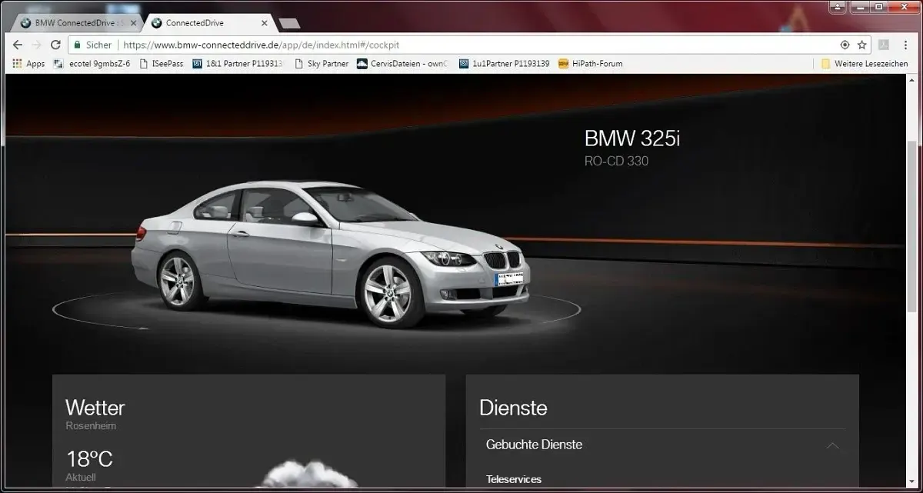
Task: Click the Dienste panel title
Action: pyautogui.click(x=513, y=408)
